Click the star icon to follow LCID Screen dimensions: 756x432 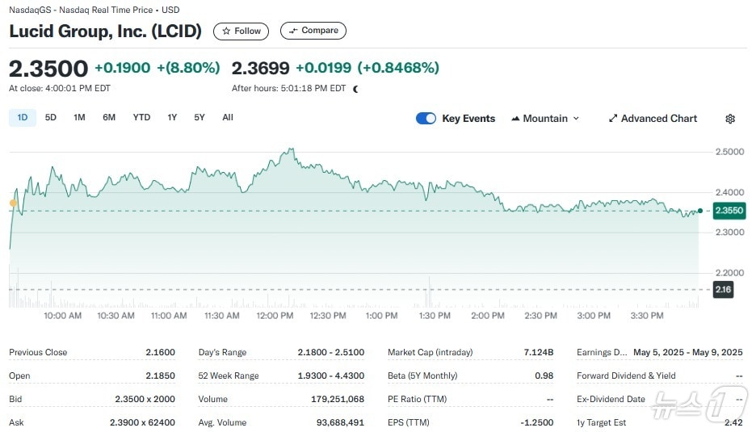[226, 31]
